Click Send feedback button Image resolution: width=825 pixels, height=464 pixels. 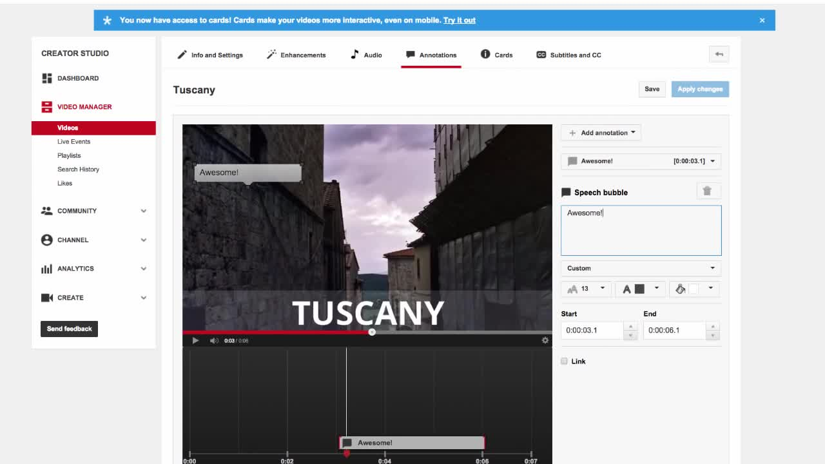(69, 329)
